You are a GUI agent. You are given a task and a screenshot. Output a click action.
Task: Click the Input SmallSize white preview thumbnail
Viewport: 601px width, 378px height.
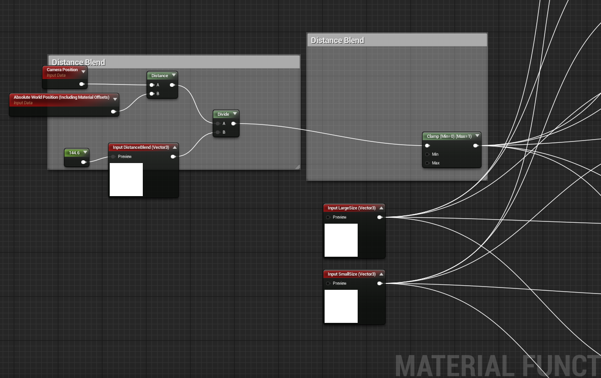click(x=341, y=306)
